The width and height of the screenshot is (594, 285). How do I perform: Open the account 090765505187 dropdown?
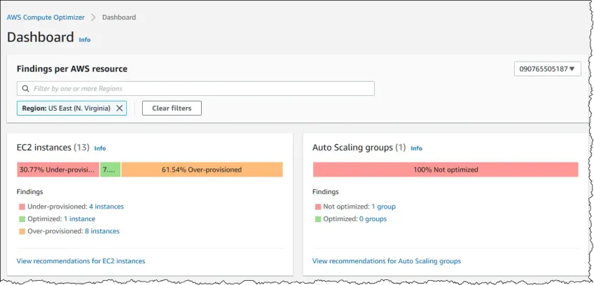pyautogui.click(x=547, y=69)
